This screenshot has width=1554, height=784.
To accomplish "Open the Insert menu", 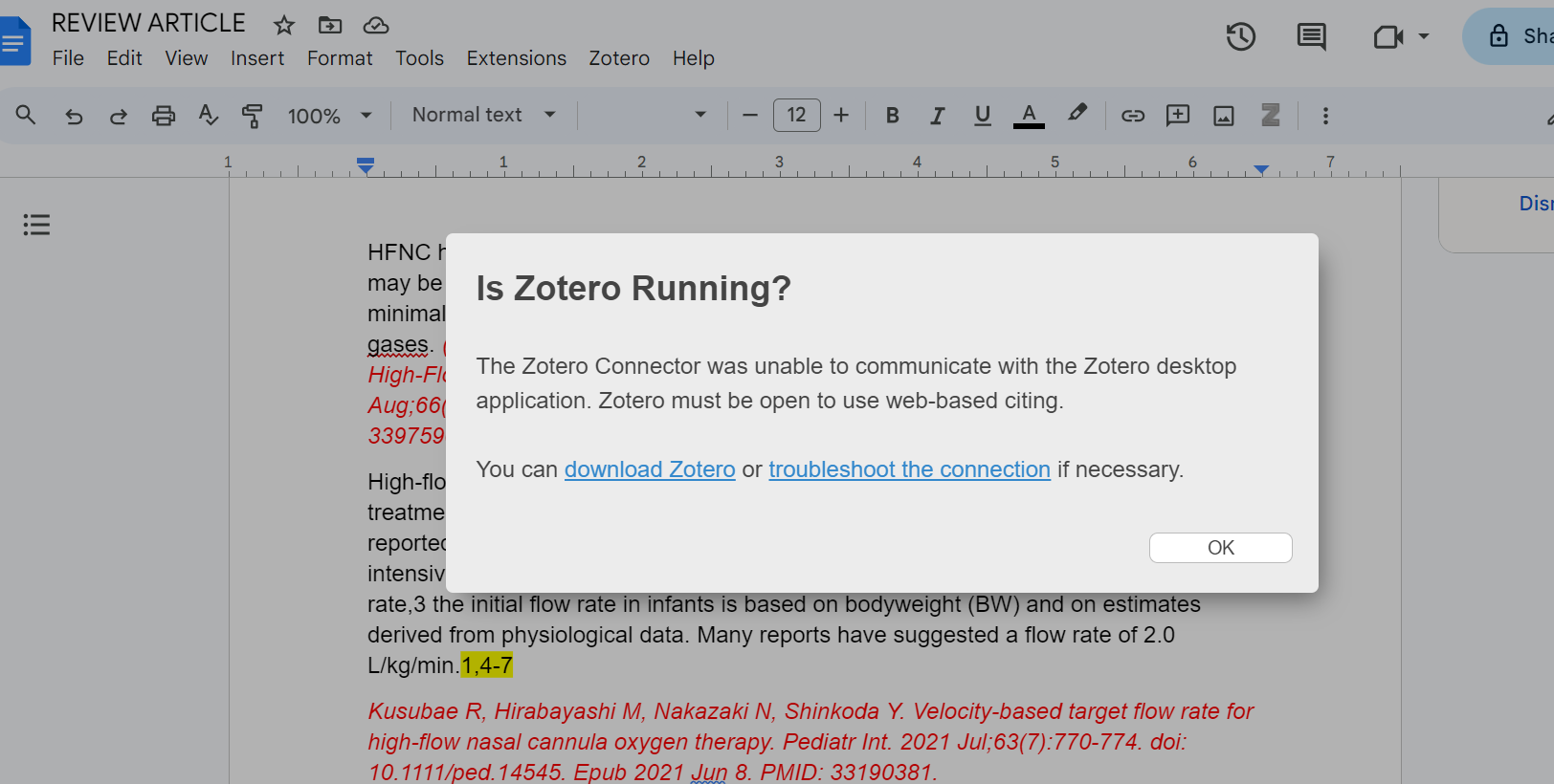I will tap(257, 58).
